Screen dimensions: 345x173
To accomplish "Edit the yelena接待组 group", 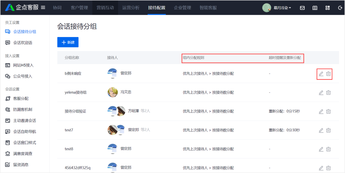I will 321,93.
